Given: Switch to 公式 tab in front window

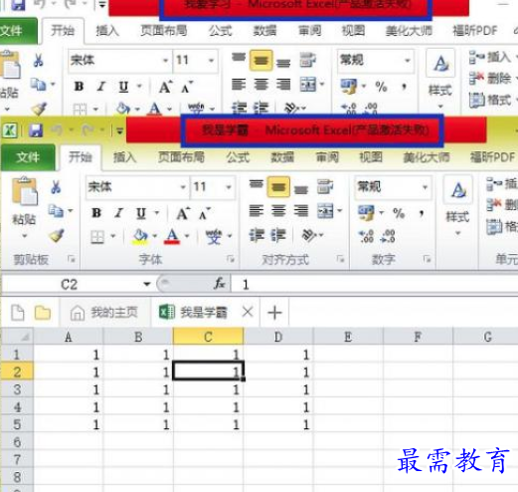Looking at the screenshot, I should [238, 157].
